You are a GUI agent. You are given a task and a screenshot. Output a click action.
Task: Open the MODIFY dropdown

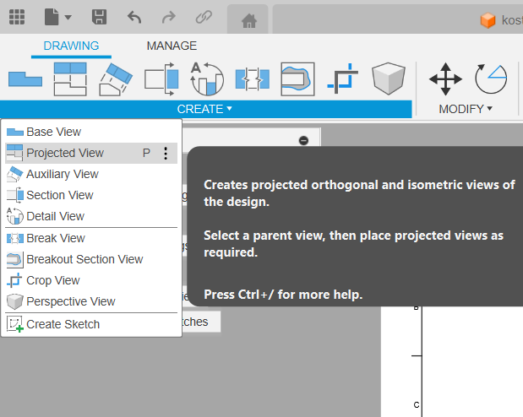pyautogui.click(x=466, y=109)
